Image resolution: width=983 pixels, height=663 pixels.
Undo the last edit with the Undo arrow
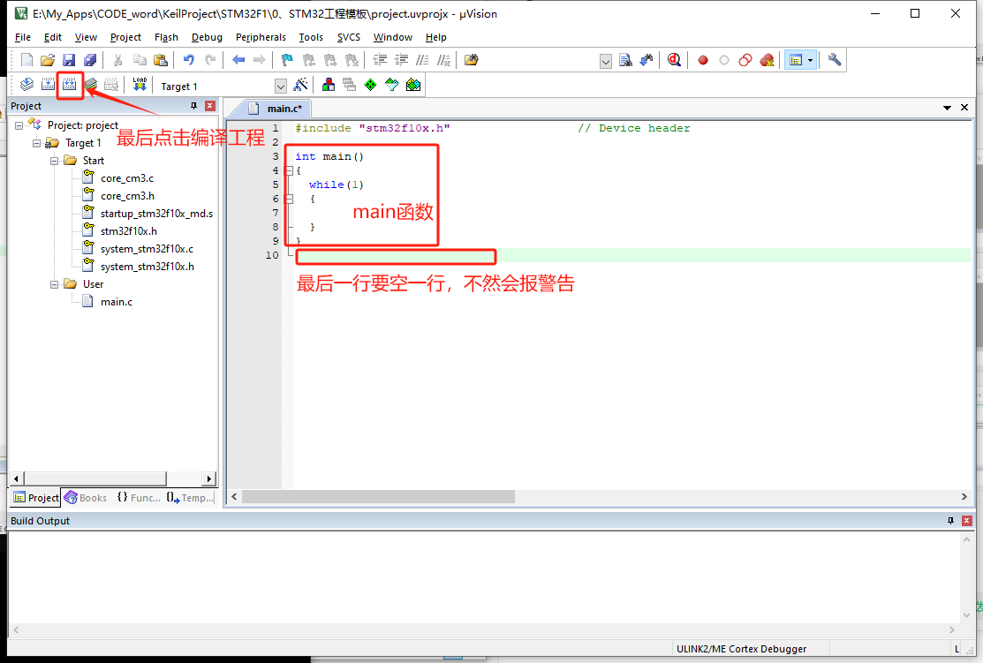(x=189, y=60)
